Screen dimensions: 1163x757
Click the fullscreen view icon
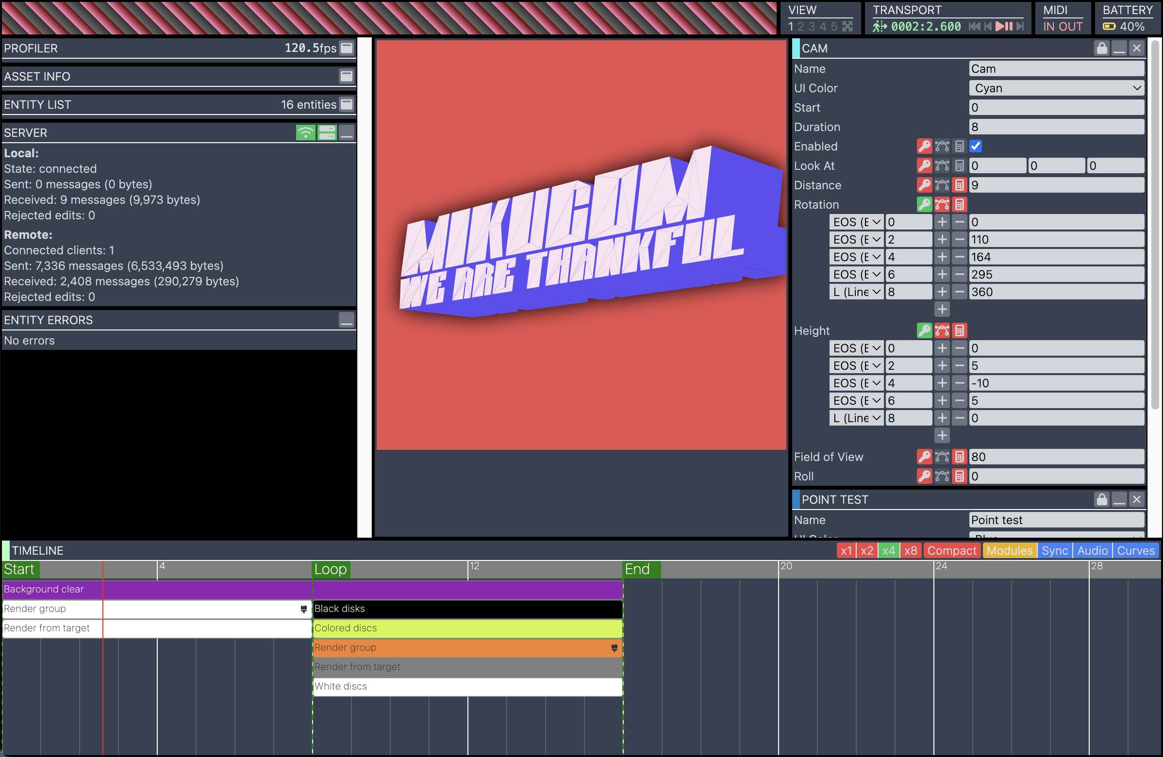pyautogui.click(x=848, y=26)
